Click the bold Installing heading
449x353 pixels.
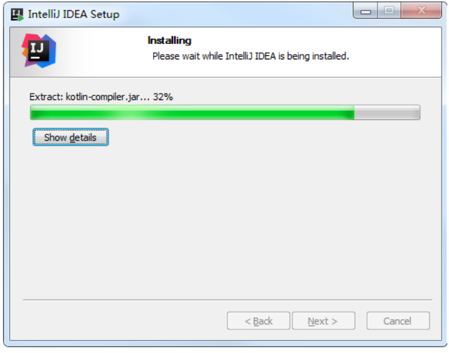click(169, 41)
